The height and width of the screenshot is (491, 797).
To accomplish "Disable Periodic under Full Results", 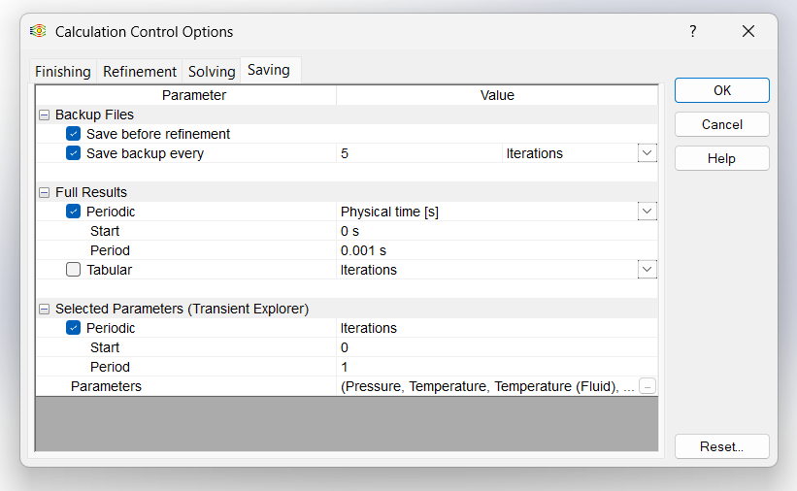I will 73,212.
